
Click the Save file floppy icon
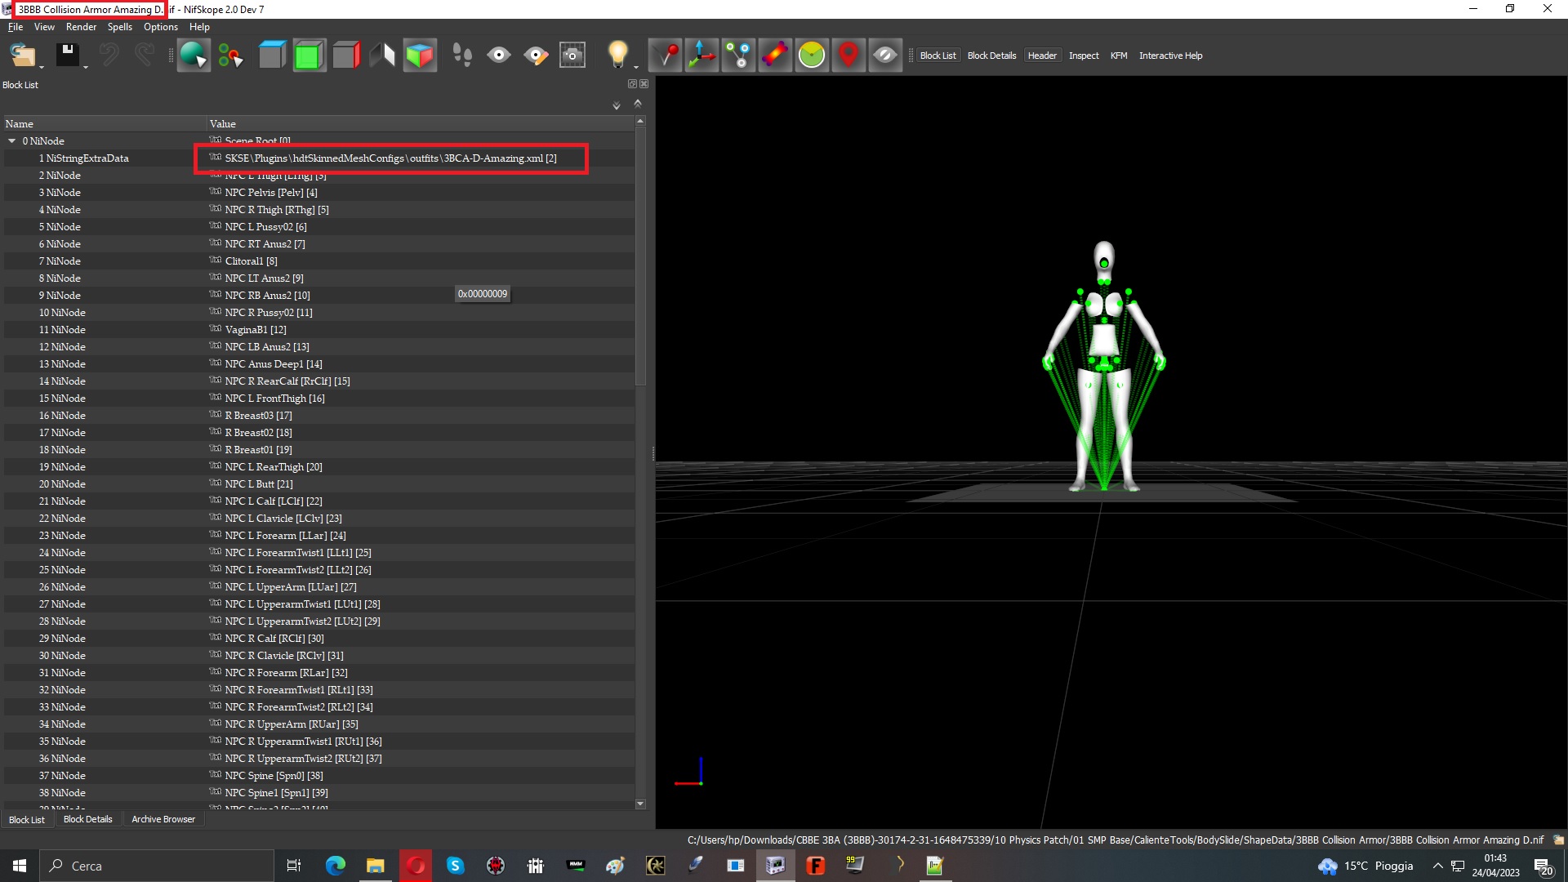click(67, 56)
